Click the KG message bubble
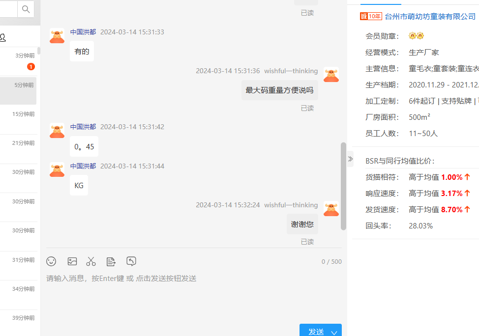The width and height of the screenshot is (479, 336). (x=79, y=185)
